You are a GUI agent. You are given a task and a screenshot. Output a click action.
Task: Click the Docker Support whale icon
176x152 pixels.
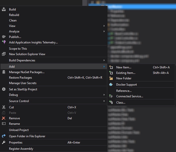click(x=111, y=84)
